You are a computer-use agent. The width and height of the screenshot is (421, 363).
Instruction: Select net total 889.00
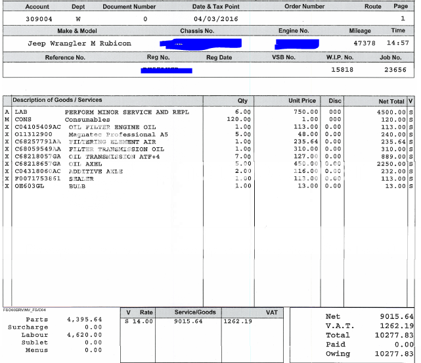pyautogui.click(x=393, y=157)
